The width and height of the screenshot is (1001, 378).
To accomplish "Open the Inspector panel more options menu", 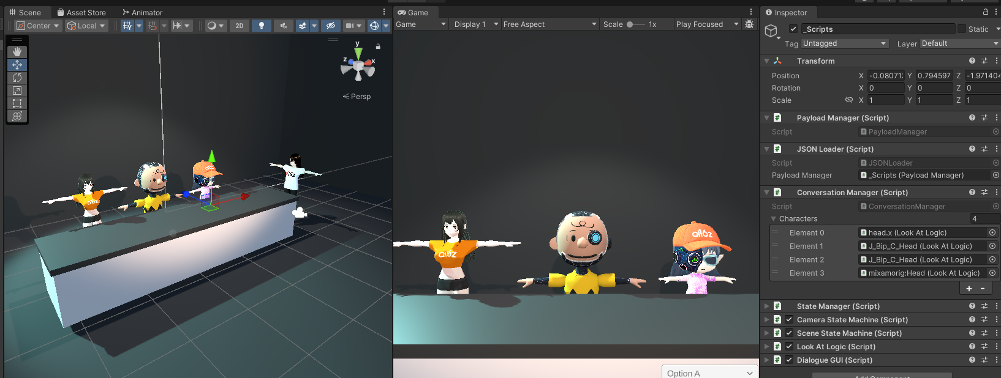I will 996,12.
